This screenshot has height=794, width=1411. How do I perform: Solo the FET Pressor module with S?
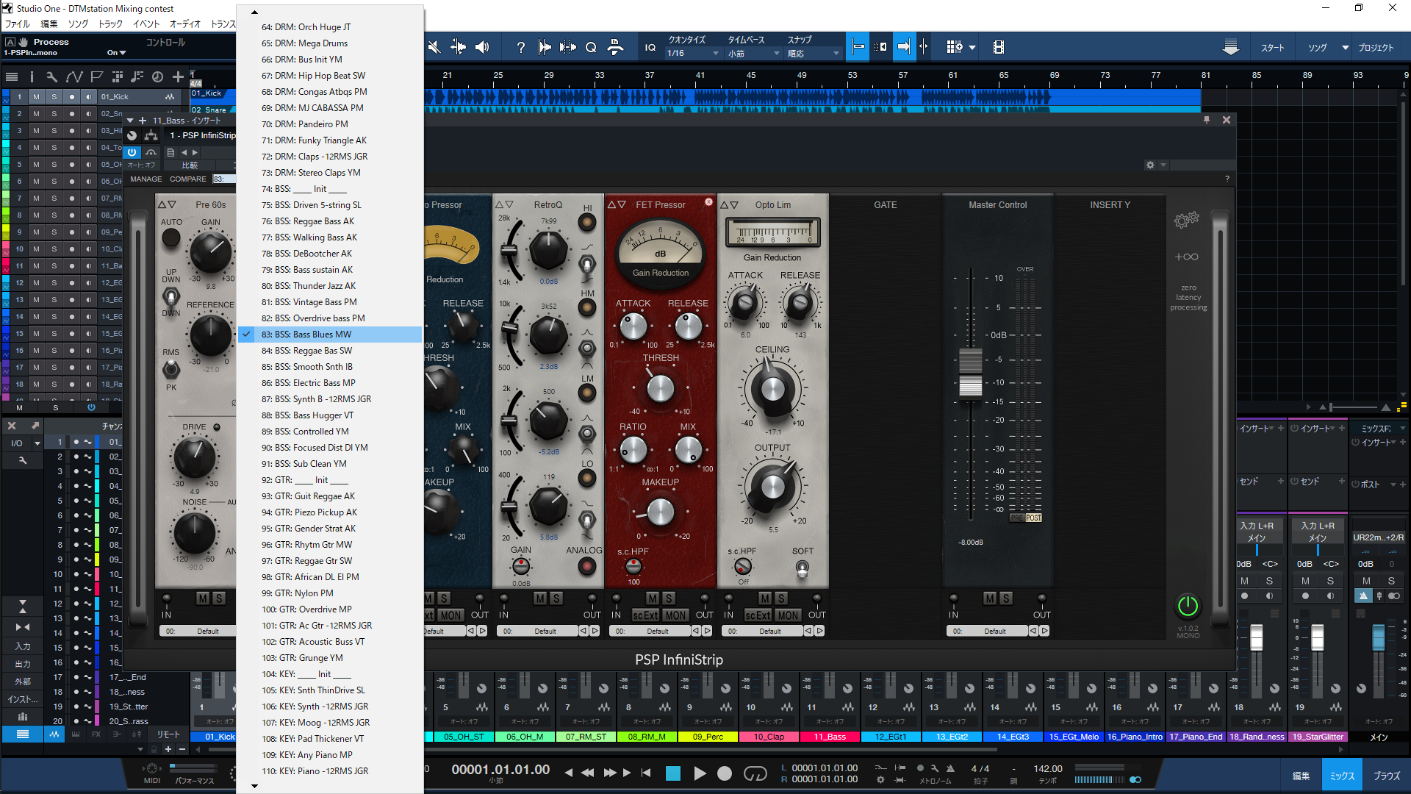pos(669,598)
